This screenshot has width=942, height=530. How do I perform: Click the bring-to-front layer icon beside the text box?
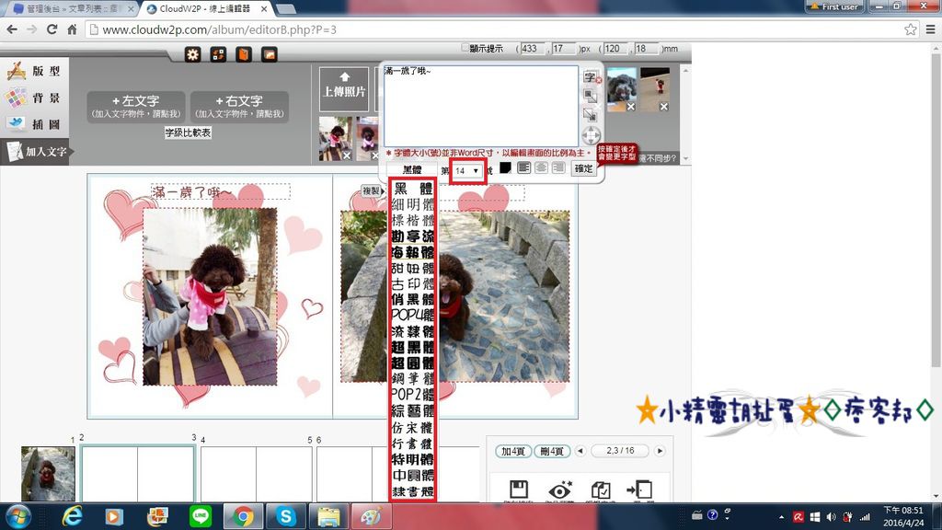[591, 96]
